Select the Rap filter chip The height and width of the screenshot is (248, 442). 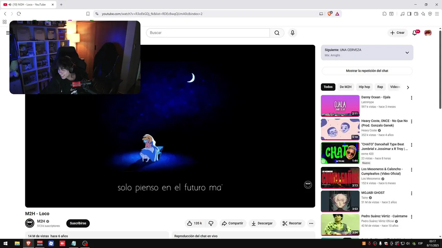click(x=380, y=87)
